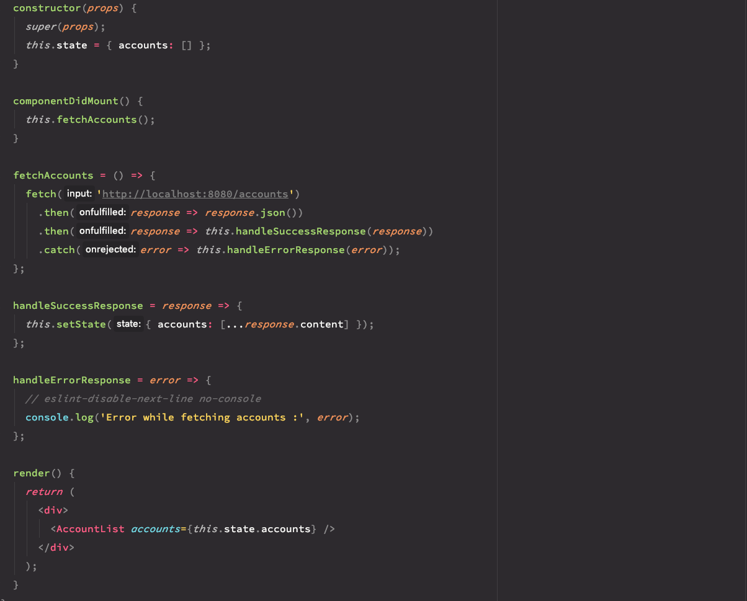747x601 pixels.
Task: Click the "state:" hint inside setState call
Action: [x=128, y=324]
